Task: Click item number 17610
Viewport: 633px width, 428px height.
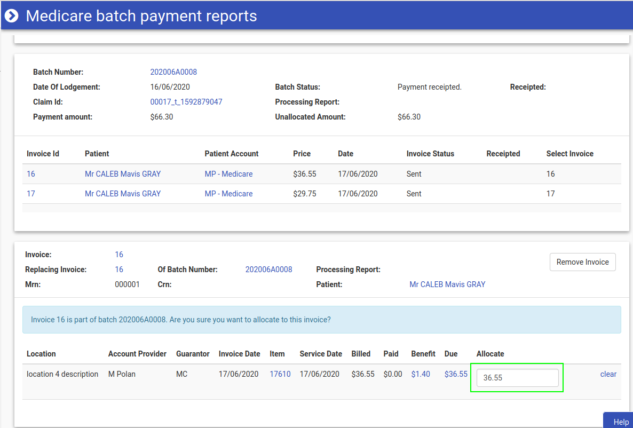Action: click(280, 374)
